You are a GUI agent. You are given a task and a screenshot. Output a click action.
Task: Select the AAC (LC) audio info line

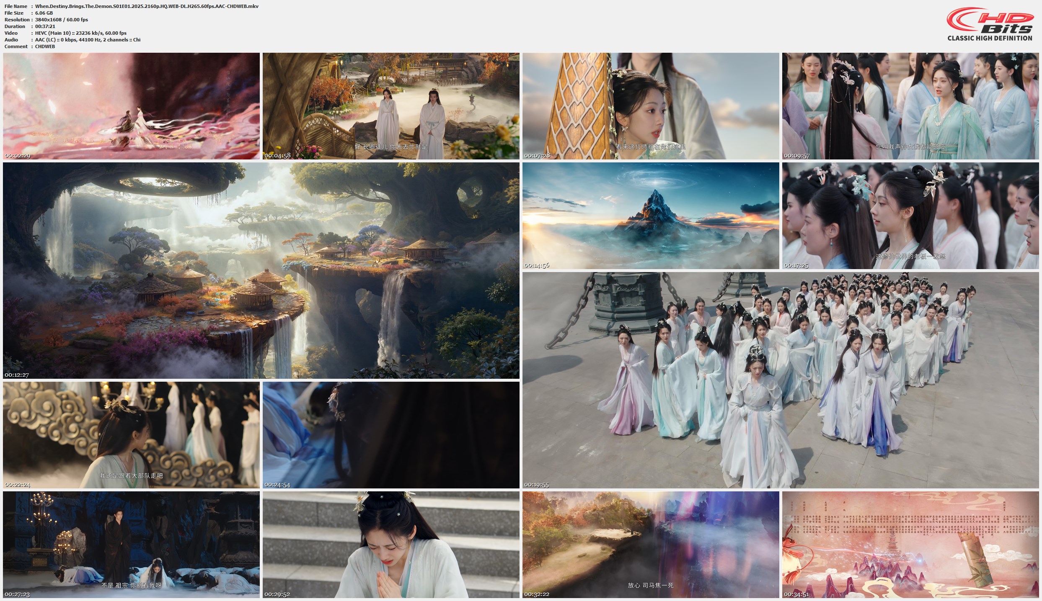click(x=88, y=40)
